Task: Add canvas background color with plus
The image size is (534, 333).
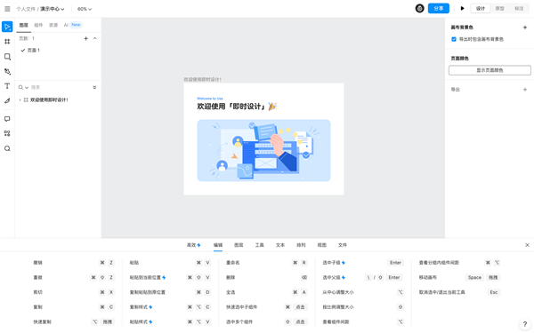Action: [525, 28]
